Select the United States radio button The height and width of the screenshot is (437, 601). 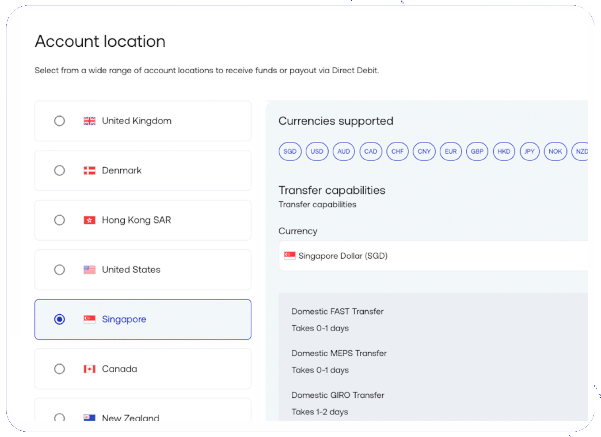[x=59, y=270]
